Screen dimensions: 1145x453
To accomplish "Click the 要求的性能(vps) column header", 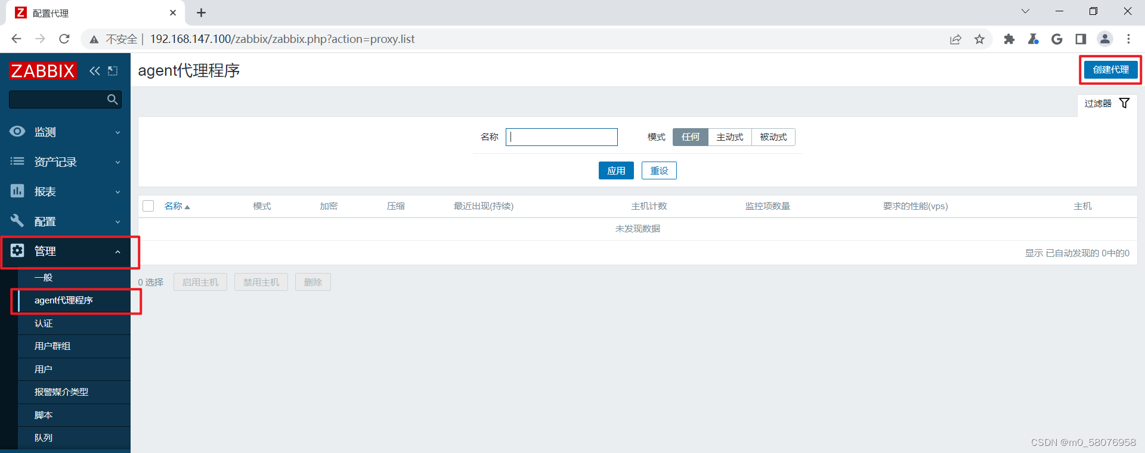I will pos(915,206).
